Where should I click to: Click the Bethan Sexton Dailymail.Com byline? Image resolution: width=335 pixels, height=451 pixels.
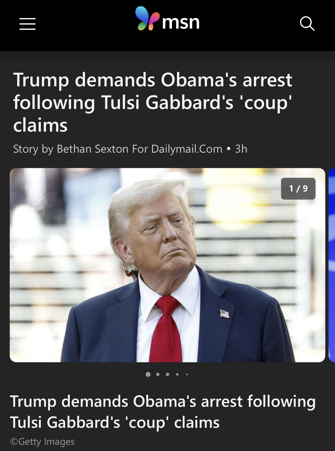[118, 149]
